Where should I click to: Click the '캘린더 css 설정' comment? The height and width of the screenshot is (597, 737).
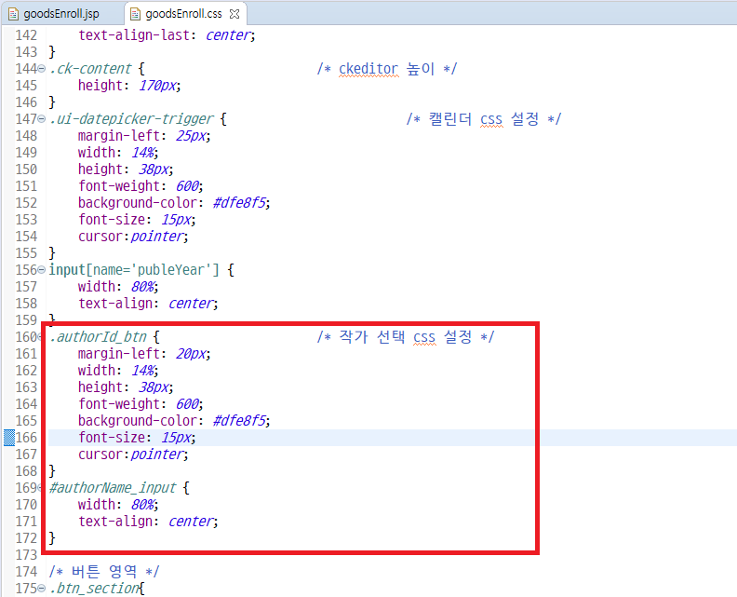[x=484, y=119]
